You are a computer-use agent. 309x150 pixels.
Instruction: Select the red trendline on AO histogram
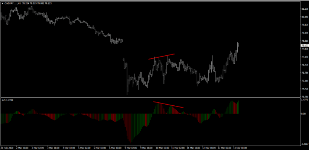[x=168, y=105]
